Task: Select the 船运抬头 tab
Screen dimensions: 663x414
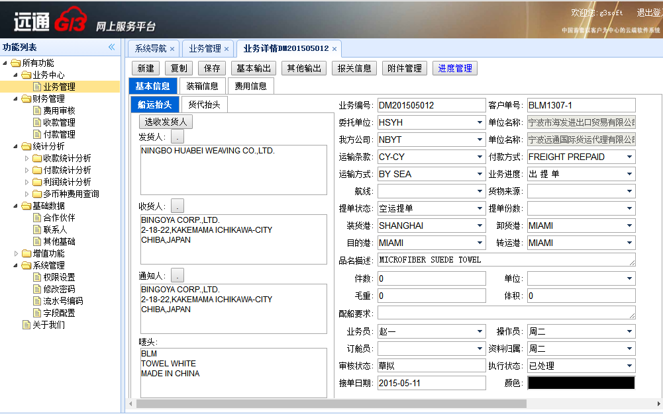Action: pos(155,104)
